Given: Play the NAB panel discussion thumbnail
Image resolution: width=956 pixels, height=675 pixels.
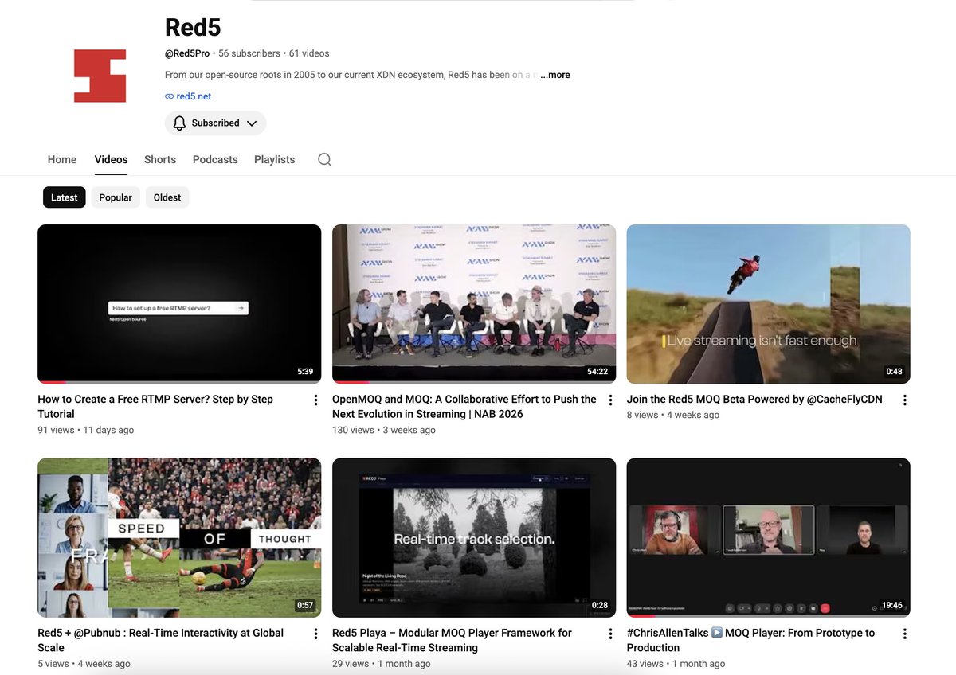Looking at the screenshot, I should pos(474,304).
